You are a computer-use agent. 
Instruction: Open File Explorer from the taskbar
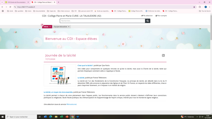click(x=56, y=117)
